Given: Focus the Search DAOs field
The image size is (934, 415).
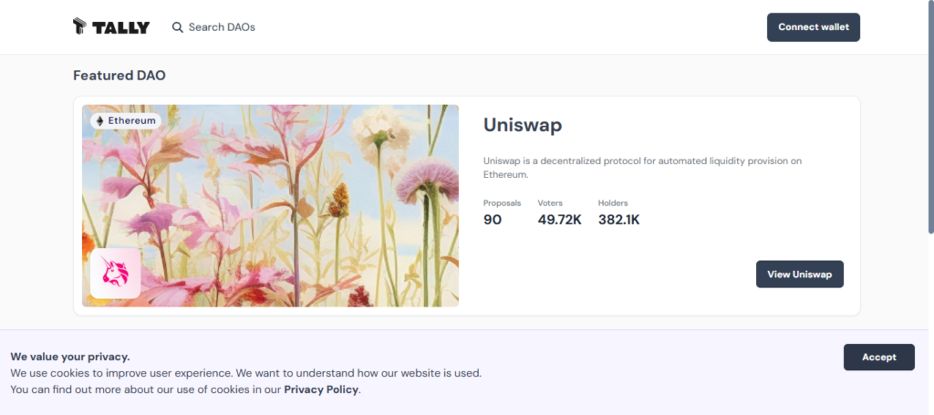Looking at the screenshot, I should (x=222, y=27).
